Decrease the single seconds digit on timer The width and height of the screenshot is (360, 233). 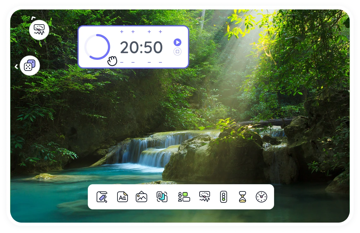pos(160,62)
